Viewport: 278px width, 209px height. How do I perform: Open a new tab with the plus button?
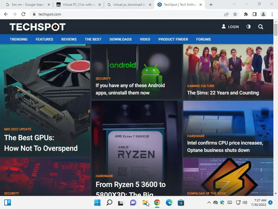211,5
